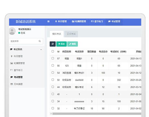Click the user avatar picture
The height and width of the screenshot is (117, 149).
coord(12,31)
